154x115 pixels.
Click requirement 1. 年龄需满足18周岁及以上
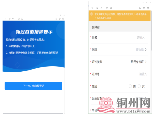coord(20,46)
